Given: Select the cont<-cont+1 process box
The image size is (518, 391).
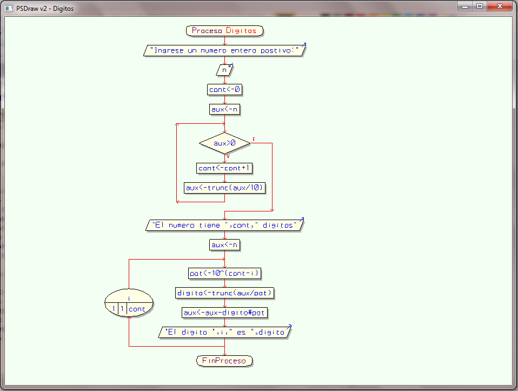Looking at the screenshot, I should 224,168.
